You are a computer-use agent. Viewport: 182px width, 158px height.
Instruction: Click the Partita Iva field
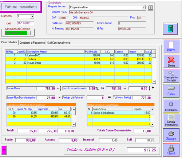coord(80,23)
